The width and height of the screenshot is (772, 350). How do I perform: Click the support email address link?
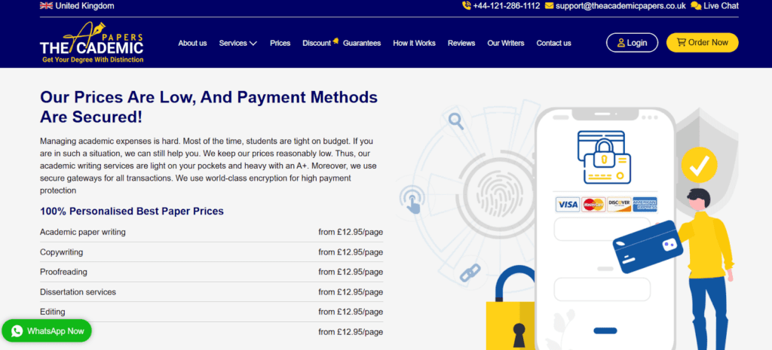coord(620,6)
